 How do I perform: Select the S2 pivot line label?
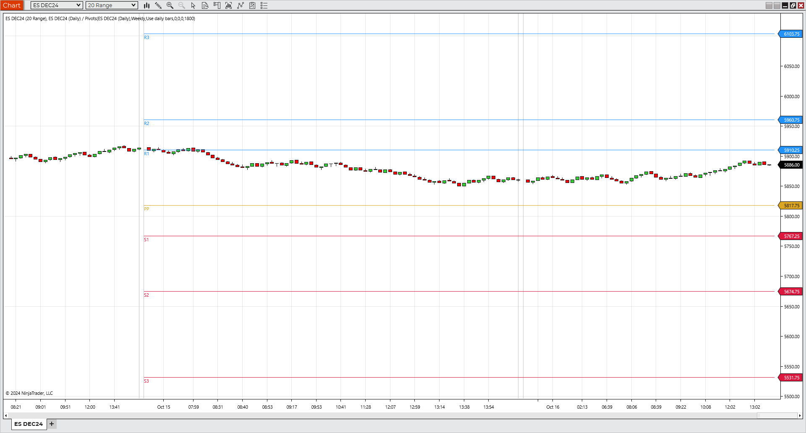[147, 295]
